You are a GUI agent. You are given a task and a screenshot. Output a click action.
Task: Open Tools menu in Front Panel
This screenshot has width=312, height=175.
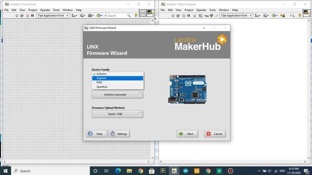(x=56, y=10)
